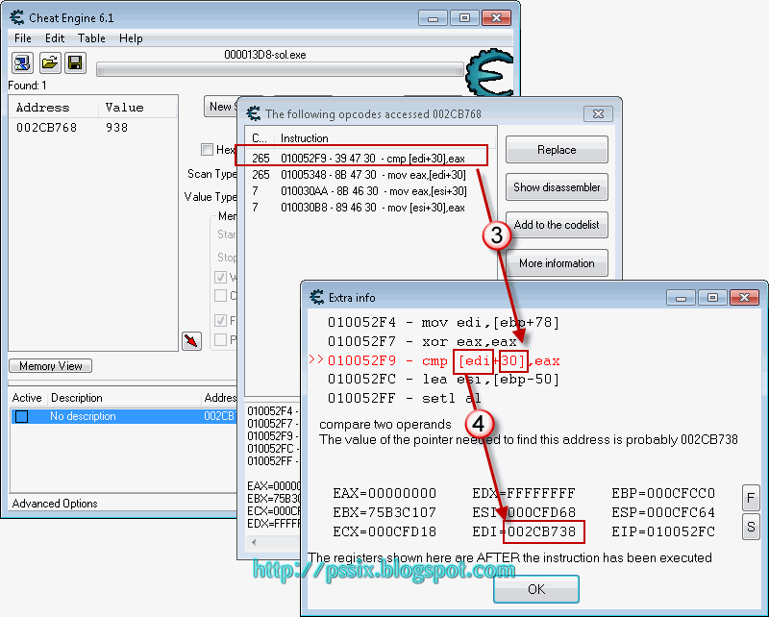The height and width of the screenshot is (617, 769).
Task: Open the Table menu
Action: pyautogui.click(x=91, y=38)
